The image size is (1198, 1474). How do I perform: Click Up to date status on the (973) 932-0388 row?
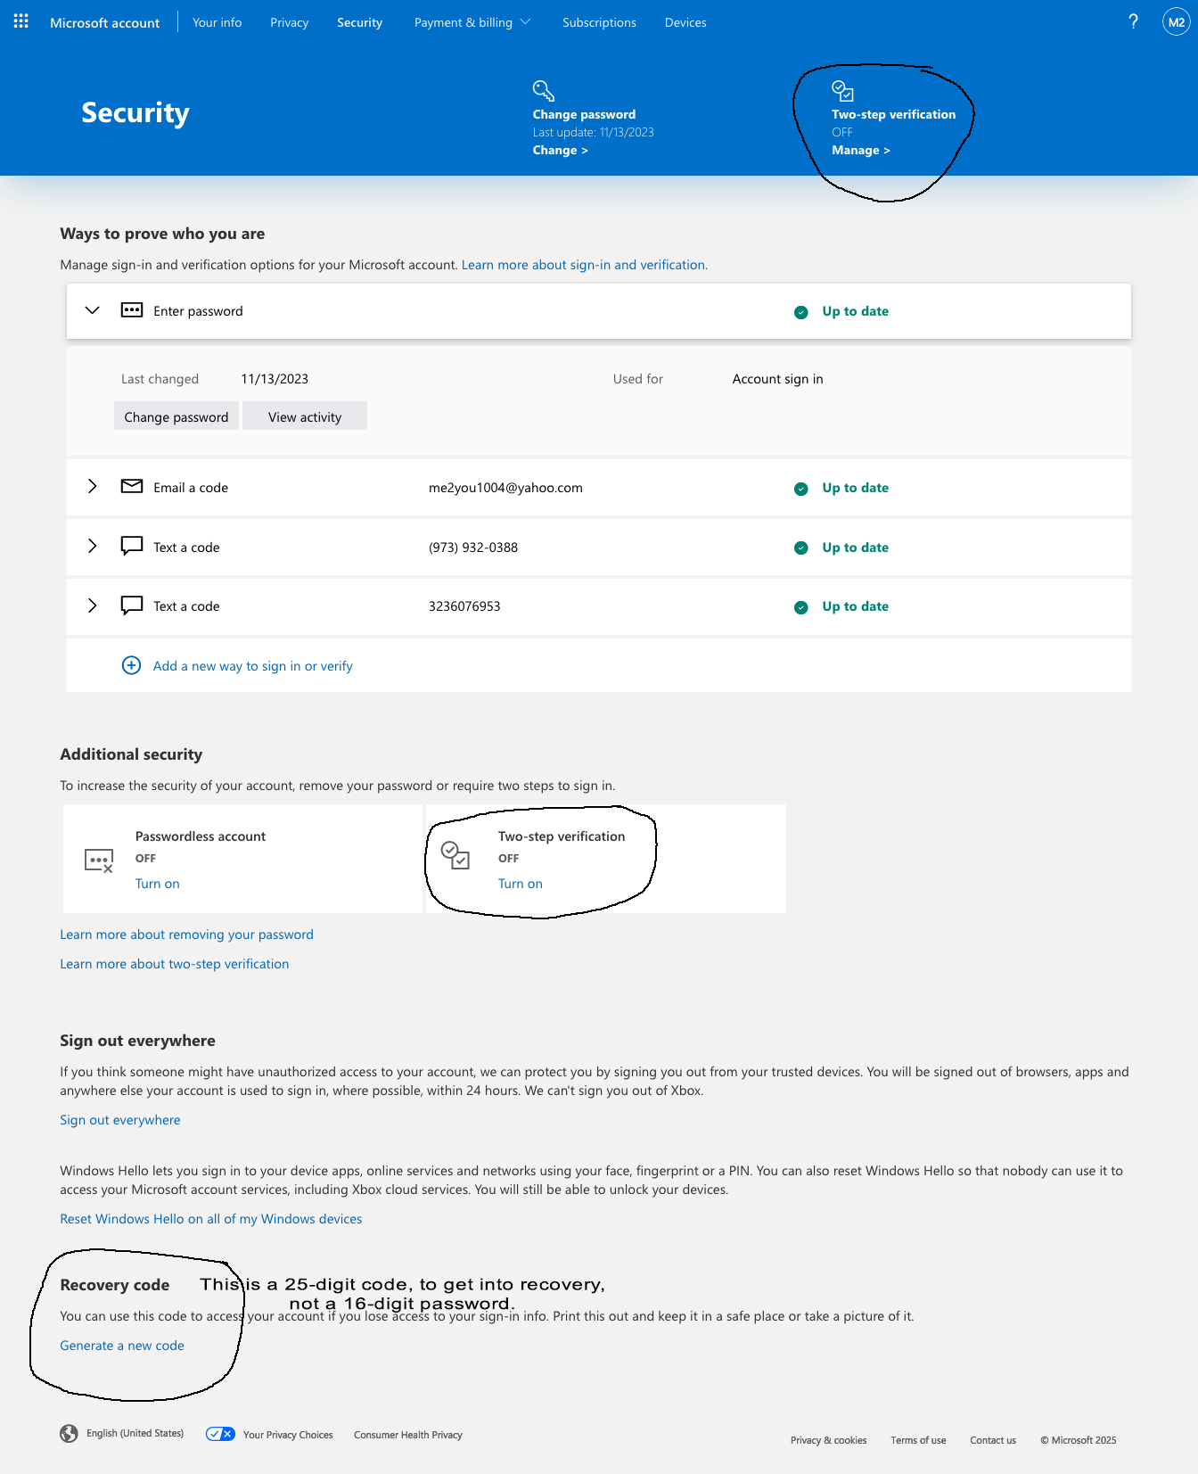pos(856,548)
